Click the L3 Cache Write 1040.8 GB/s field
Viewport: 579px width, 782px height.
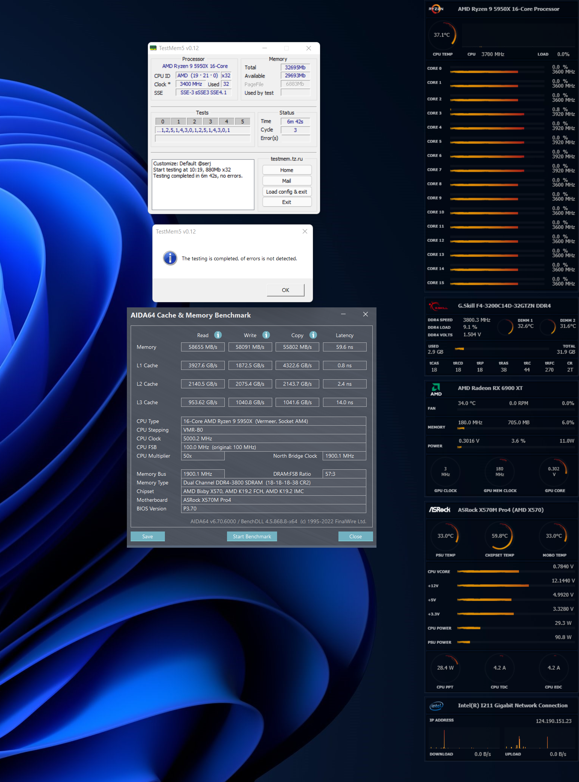click(250, 402)
